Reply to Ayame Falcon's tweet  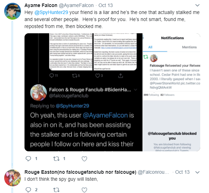[28, 159]
